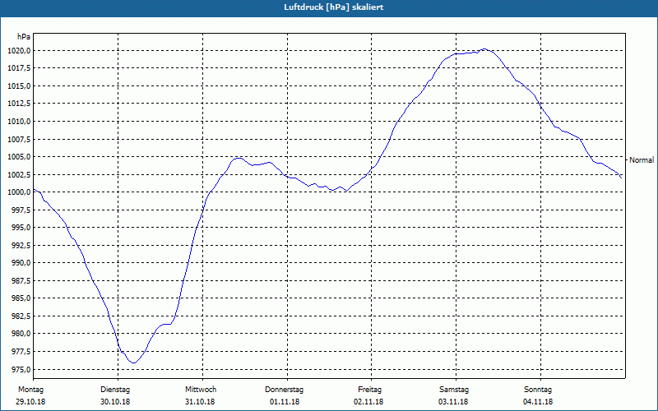
Task: Click the pressure curve minimum near 976 hPa
Action: coord(133,363)
